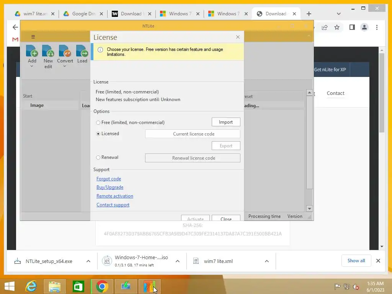Open Chrome three-dot menu

click(x=377, y=27)
